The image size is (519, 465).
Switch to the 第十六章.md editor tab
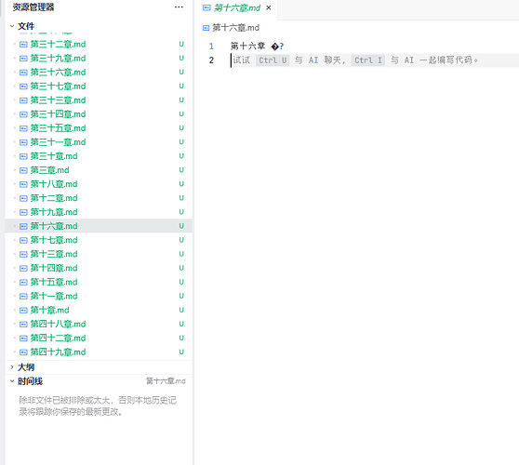click(x=237, y=8)
